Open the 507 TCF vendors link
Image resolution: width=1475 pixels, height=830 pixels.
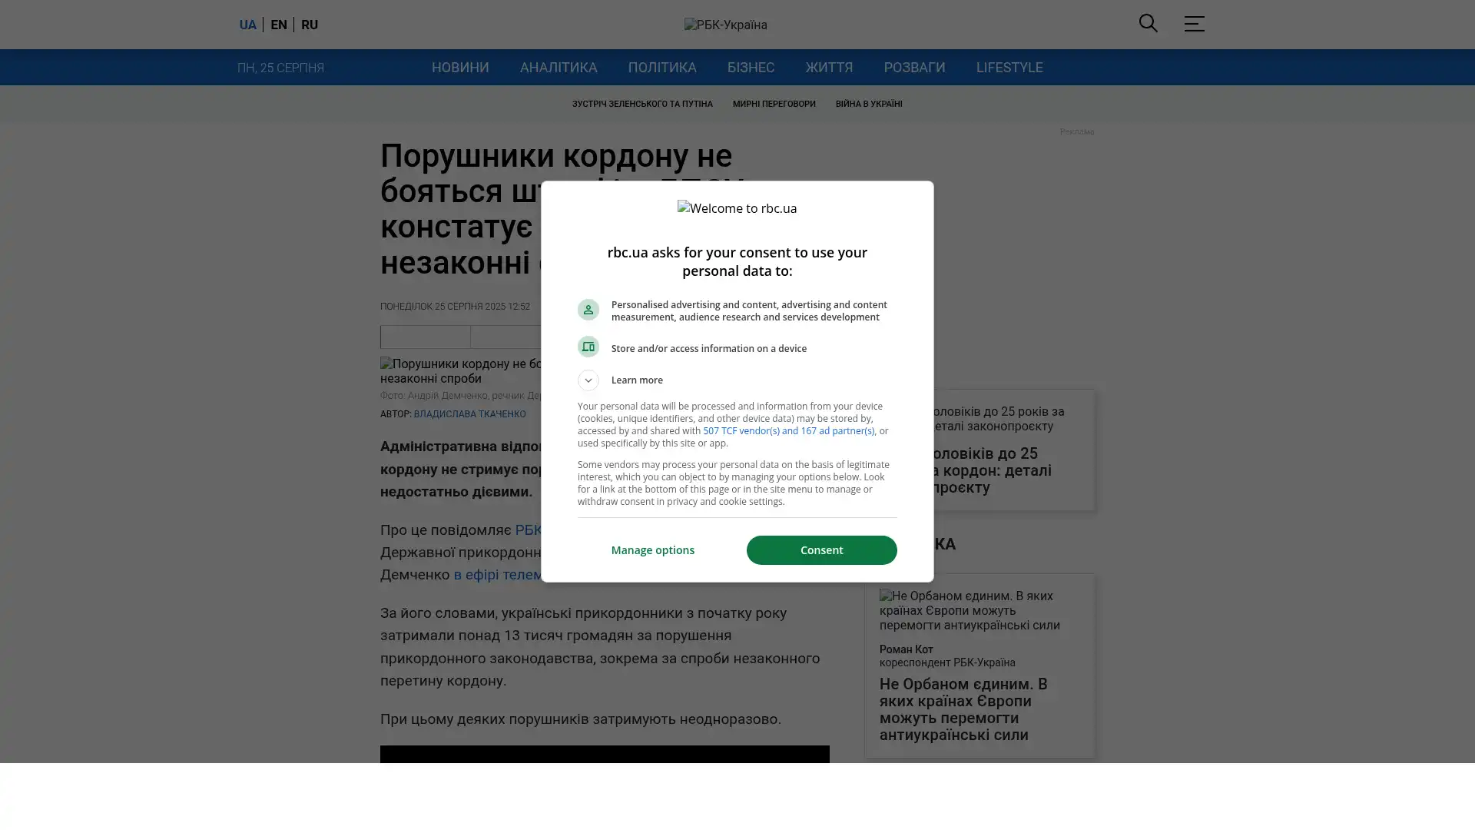coord(788,431)
